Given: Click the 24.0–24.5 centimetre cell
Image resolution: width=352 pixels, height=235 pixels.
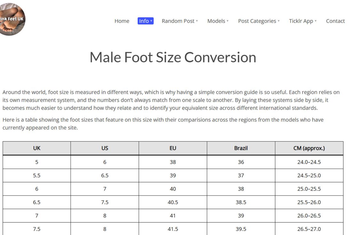Looking at the screenshot, I should tap(309, 162).
